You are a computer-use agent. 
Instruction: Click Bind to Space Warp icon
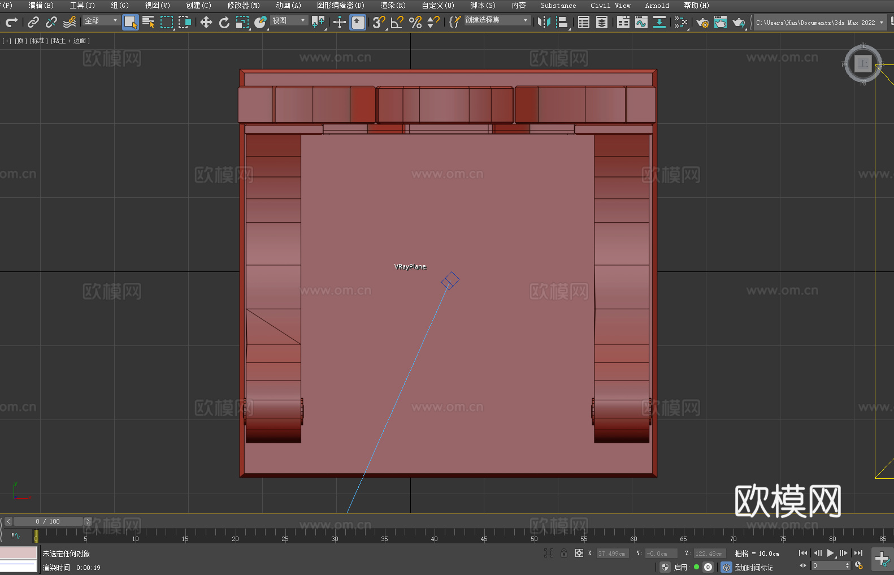(70, 22)
